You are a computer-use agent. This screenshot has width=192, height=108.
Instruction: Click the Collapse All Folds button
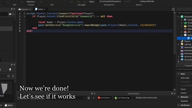click(147, 1)
